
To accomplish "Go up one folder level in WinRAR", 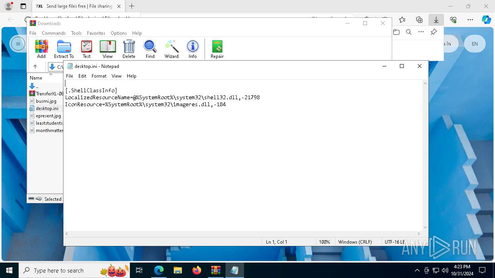I will [x=35, y=67].
